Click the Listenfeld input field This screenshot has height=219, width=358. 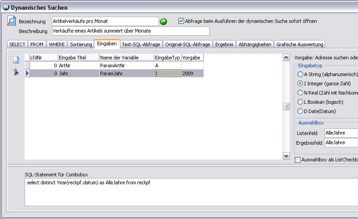[341, 133]
